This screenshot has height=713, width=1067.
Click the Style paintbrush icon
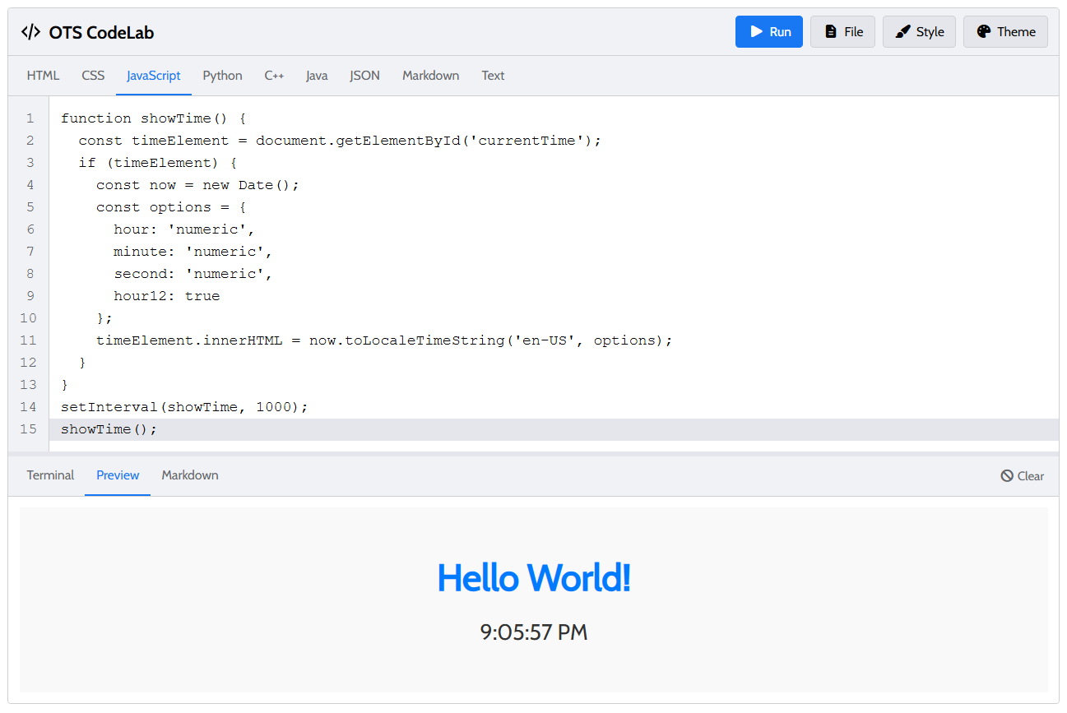click(903, 32)
